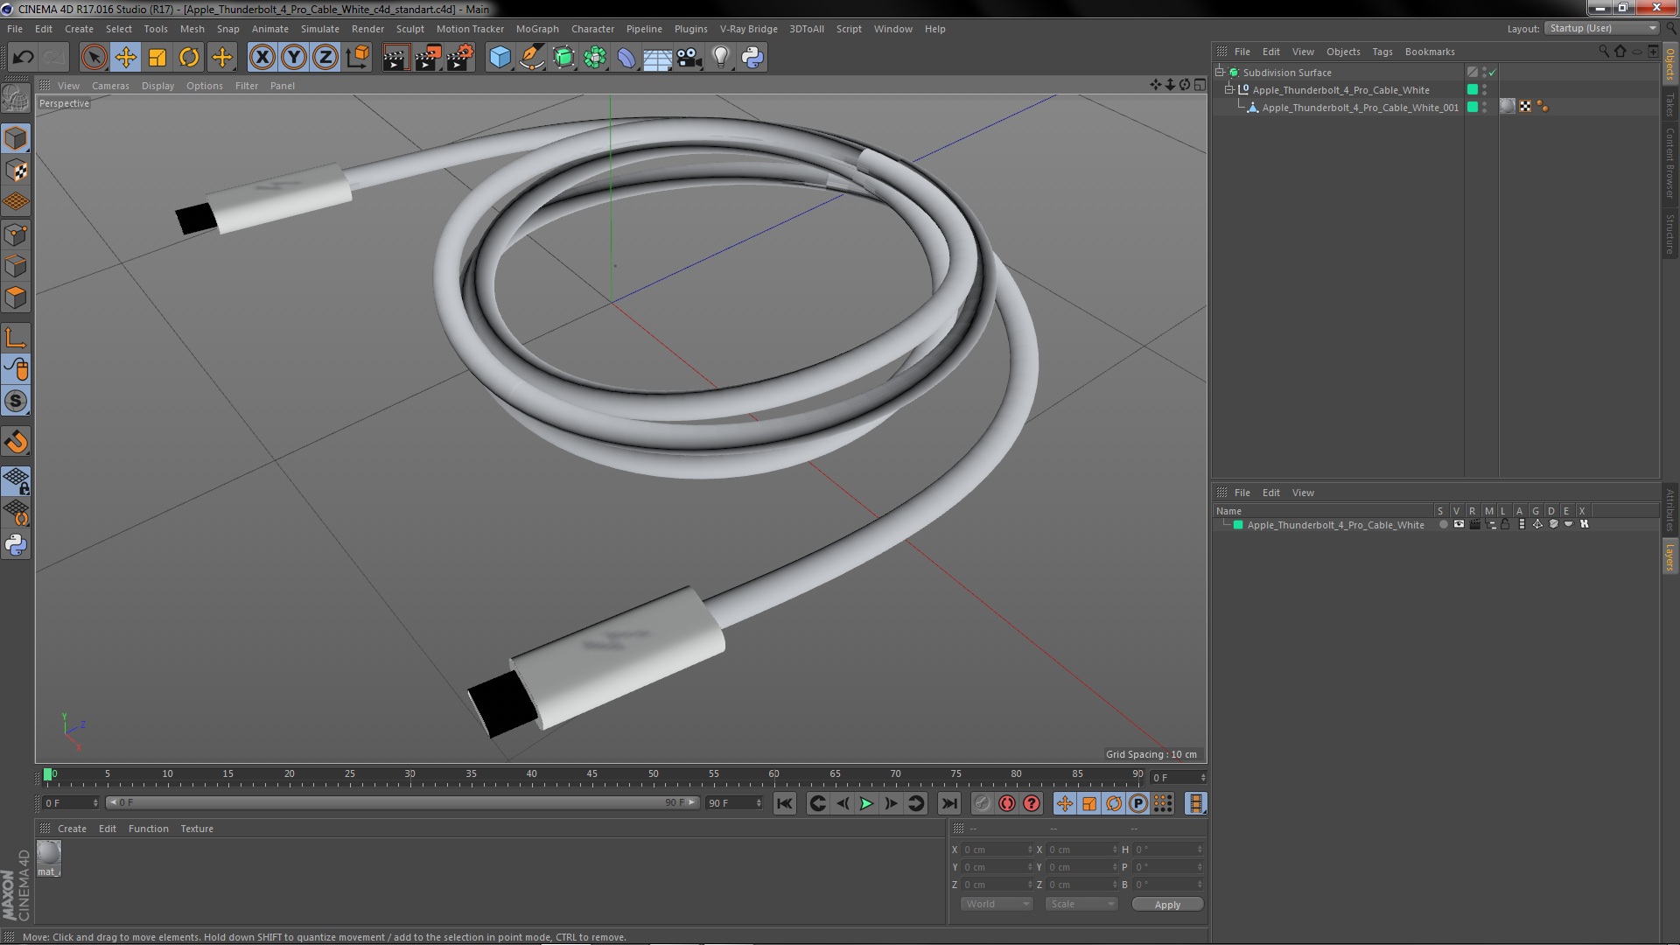The height and width of the screenshot is (945, 1680).
Task: Click layer color swatch in Layers panel
Action: 1238,525
